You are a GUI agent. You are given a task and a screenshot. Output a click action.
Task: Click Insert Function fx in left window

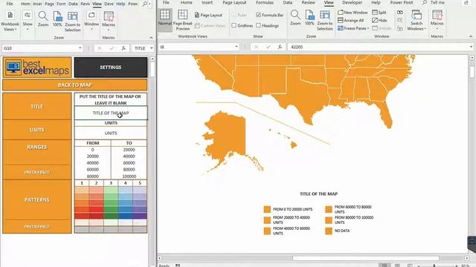pos(123,48)
